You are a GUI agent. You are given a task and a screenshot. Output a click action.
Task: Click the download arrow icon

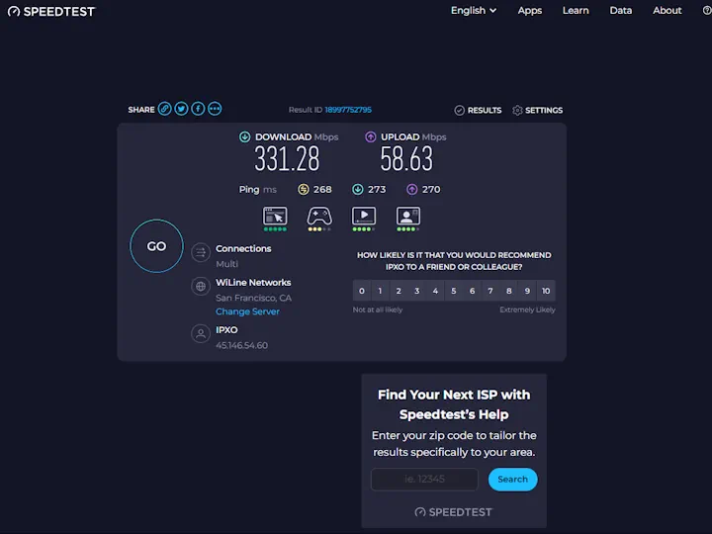coord(245,136)
